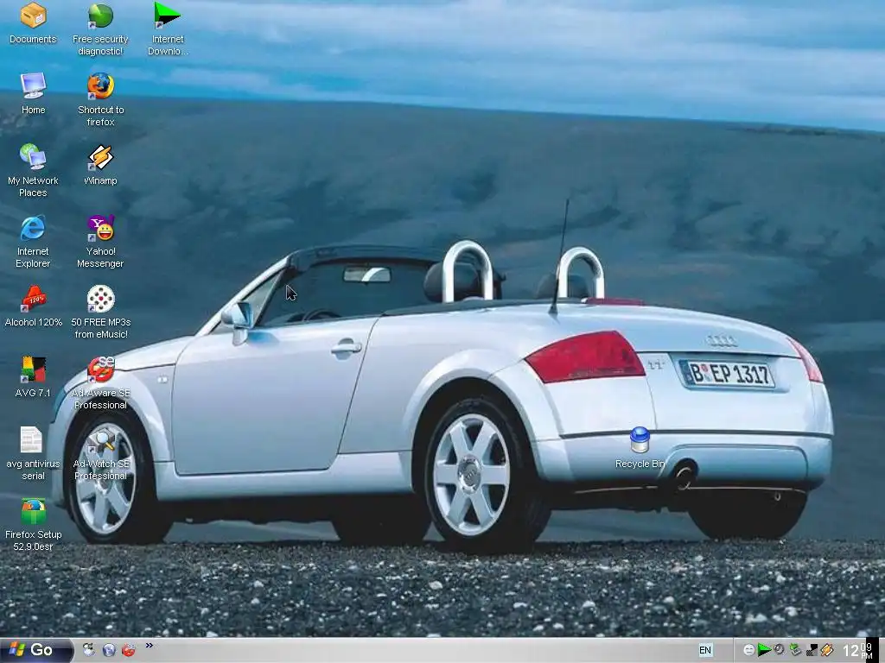Click the black and gray AVG tray icon
Image resolution: width=885 pixels, height=663 pixels.
click(x=812, y=650)
